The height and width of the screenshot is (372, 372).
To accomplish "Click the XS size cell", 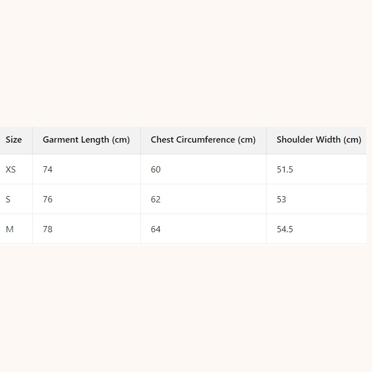I will (11, 169).
